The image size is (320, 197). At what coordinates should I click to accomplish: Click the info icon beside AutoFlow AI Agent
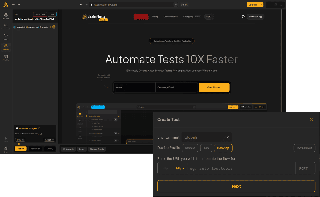click(x=39, y=128)
